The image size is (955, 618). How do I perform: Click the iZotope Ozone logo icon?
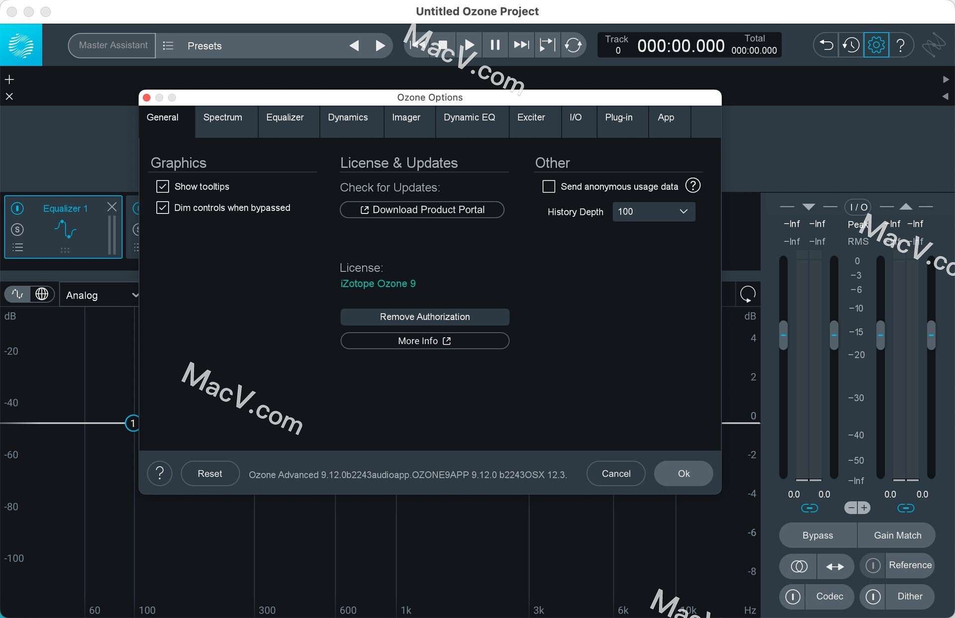click(21, 45)
